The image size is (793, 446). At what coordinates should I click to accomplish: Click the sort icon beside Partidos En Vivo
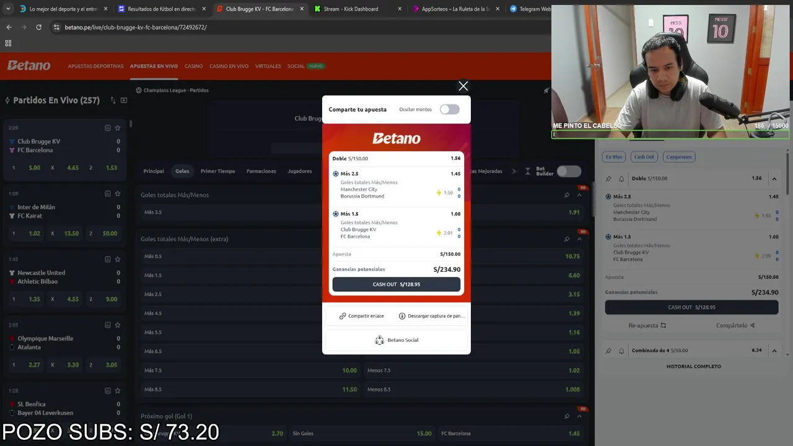click(113, 100)
